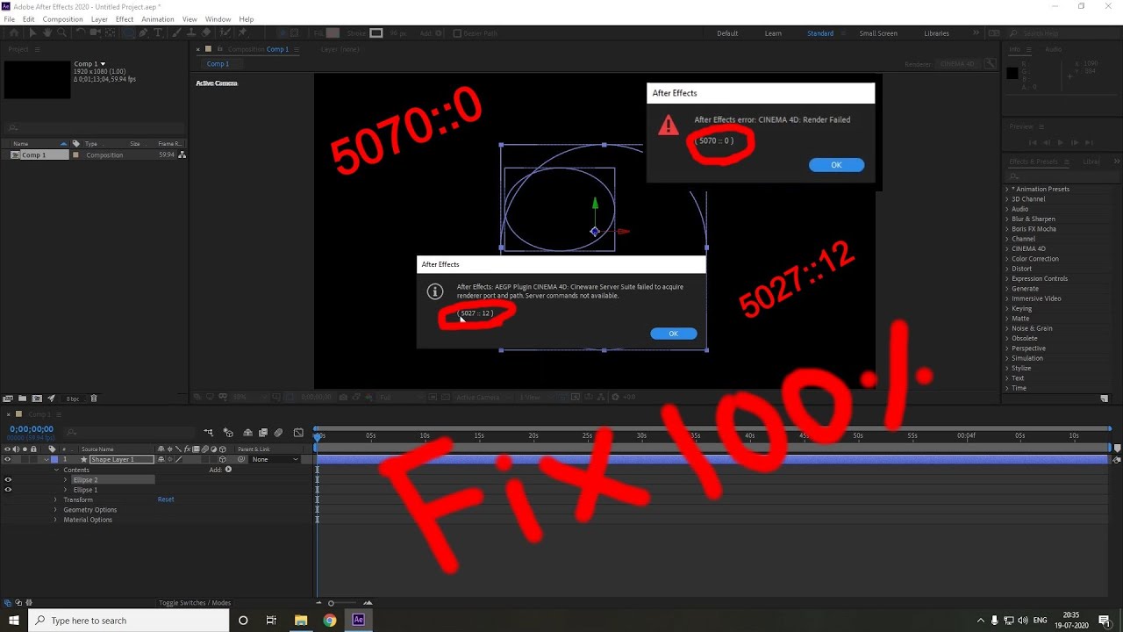Select the Type tool

click(158, 33)
